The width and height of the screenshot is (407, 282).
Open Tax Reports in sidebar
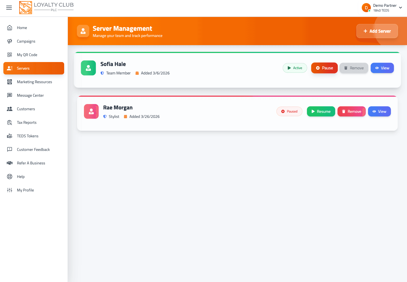pos(34,122)
